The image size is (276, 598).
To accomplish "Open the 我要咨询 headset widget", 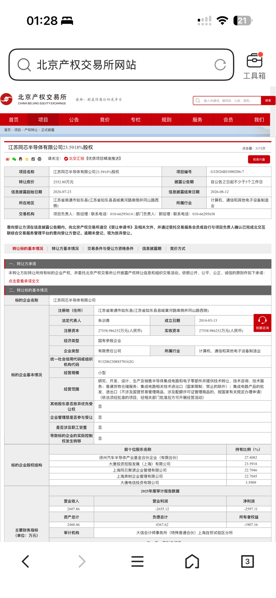I will pos(262,323).
